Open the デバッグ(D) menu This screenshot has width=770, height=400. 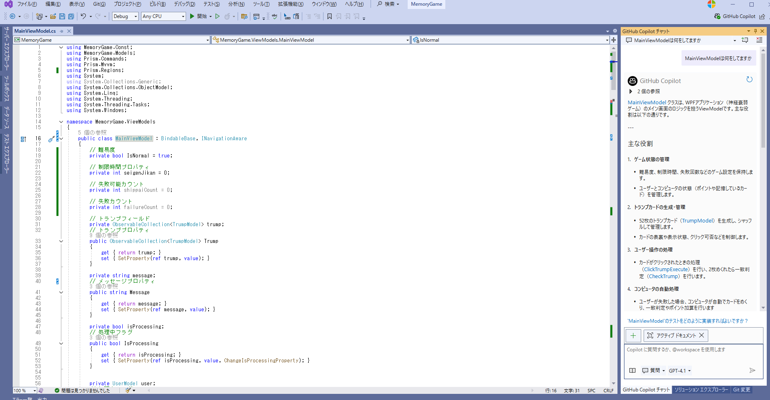pos(184,4)
